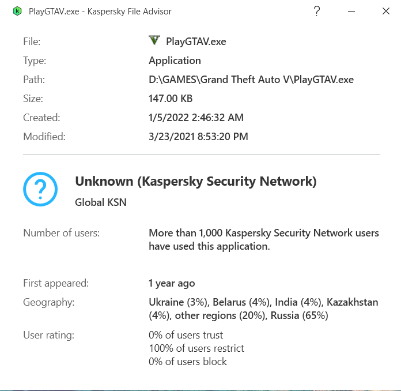The height and width of the screenshot is (391, 401).
Task: Open help via the question mark button
Action: (317, 12)
